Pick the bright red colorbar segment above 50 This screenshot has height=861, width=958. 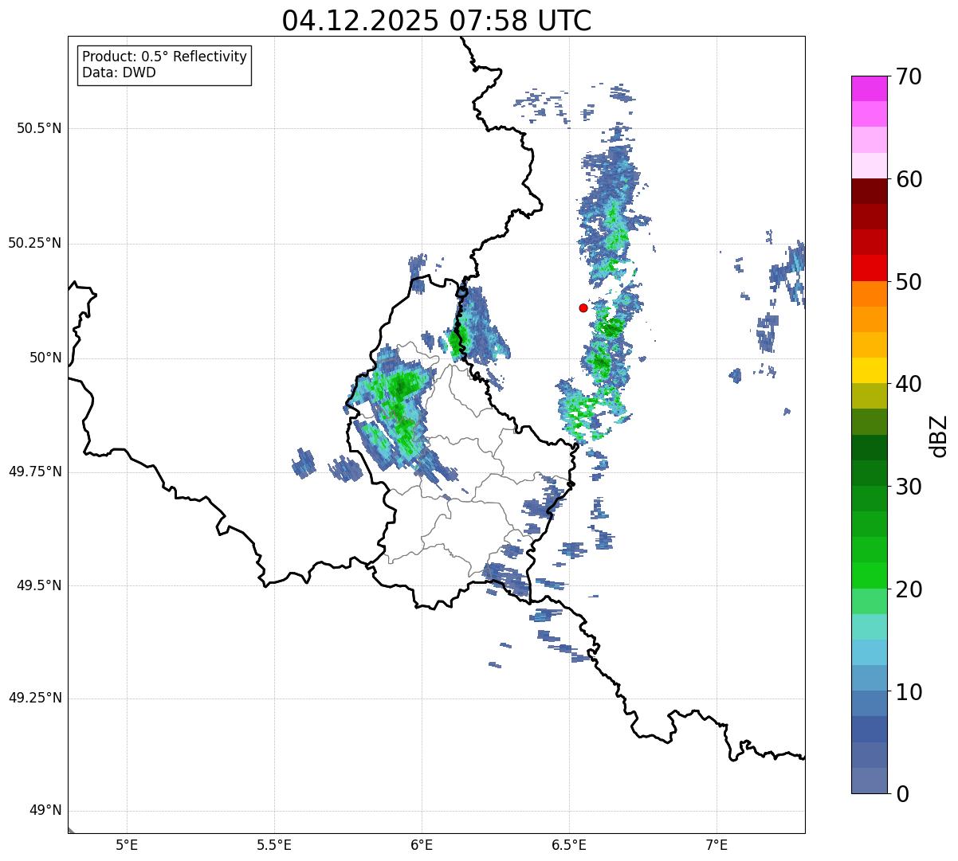point(870,268)
